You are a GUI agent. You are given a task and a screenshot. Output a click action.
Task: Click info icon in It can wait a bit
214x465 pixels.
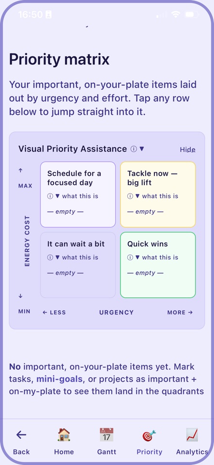point(50,257)
